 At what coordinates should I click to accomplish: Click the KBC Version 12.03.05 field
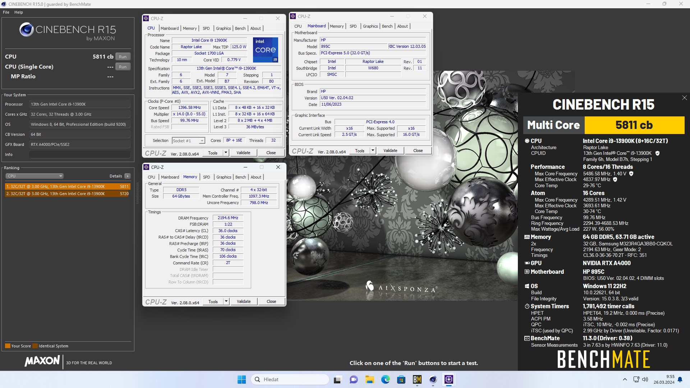(407, 46)
